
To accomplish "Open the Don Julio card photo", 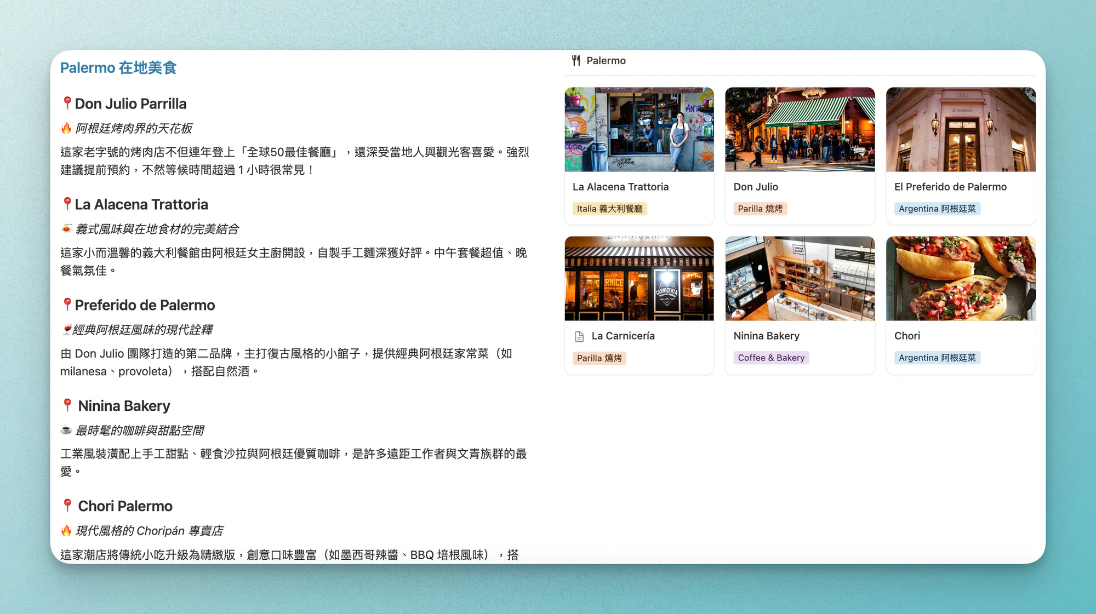I will click(x=800, y=129).
